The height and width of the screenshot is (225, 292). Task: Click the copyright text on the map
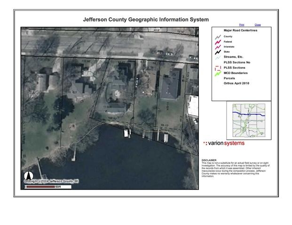click(x=53, y=181)
